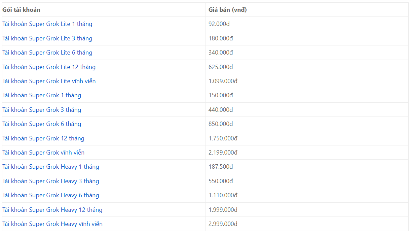Select the price 92.000đ

(219, 24)
